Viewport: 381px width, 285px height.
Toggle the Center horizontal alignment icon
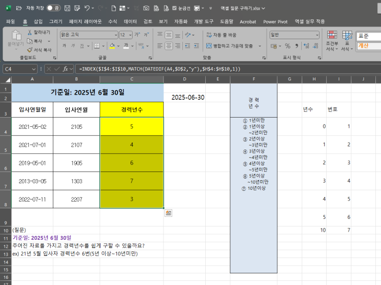(169, 46)
